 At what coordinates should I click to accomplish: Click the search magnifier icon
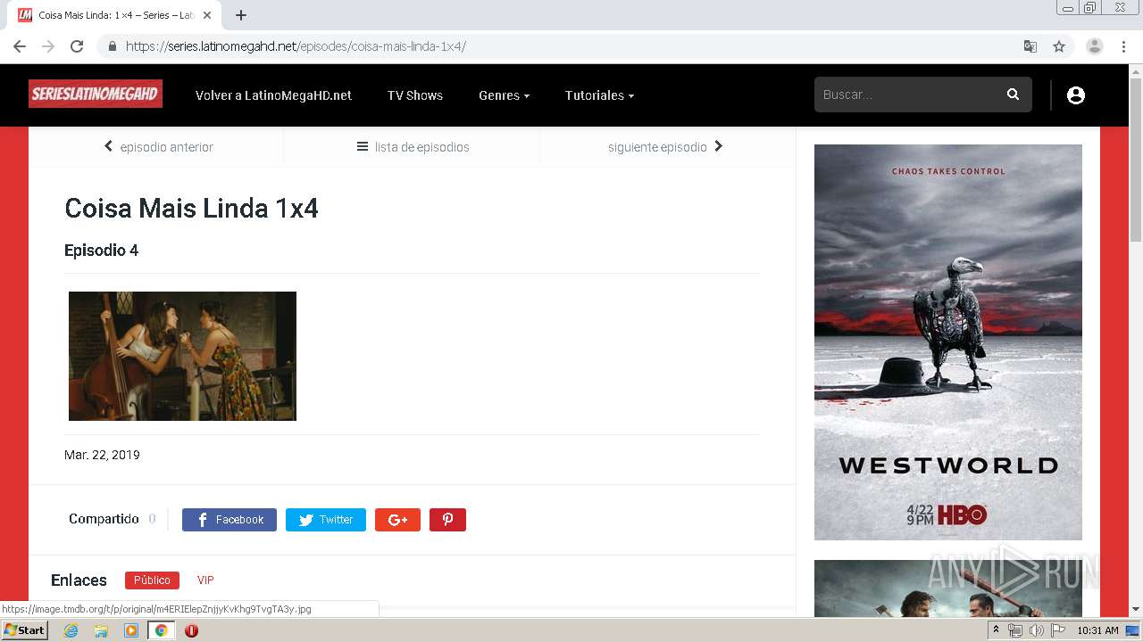pyautogui.click(x=1013, y=95)
